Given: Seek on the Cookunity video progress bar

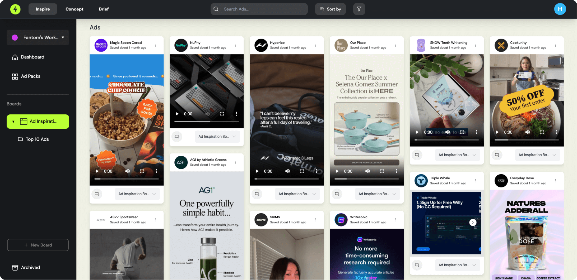Looking at the screenshot, I should coord(527,140).
